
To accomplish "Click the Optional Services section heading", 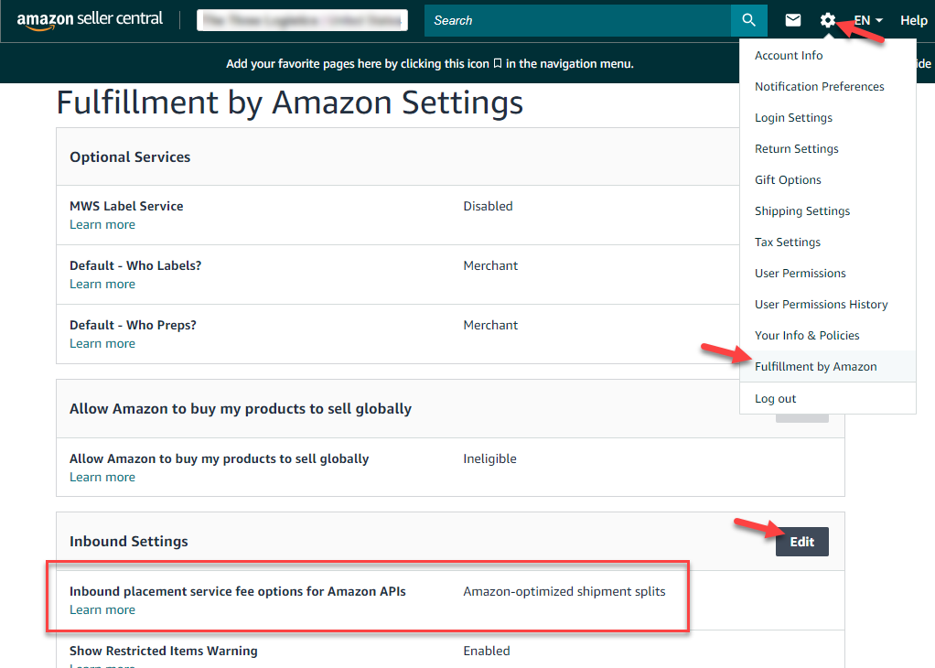I will tap(130, 156).
